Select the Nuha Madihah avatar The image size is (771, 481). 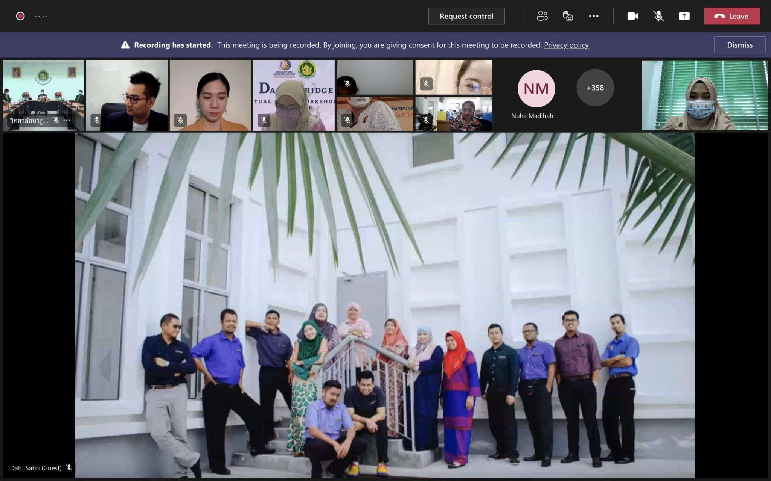tap(536, 89)
